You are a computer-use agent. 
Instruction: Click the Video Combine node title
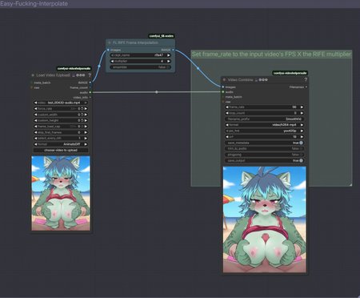(240, 80)
